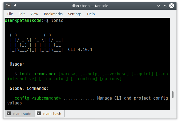The width and height of the screenshot is (180, 122).
Task: Click the 'Global Commands:' heading in terminal output
Action: pyautogui.click(x=29, y=88)
